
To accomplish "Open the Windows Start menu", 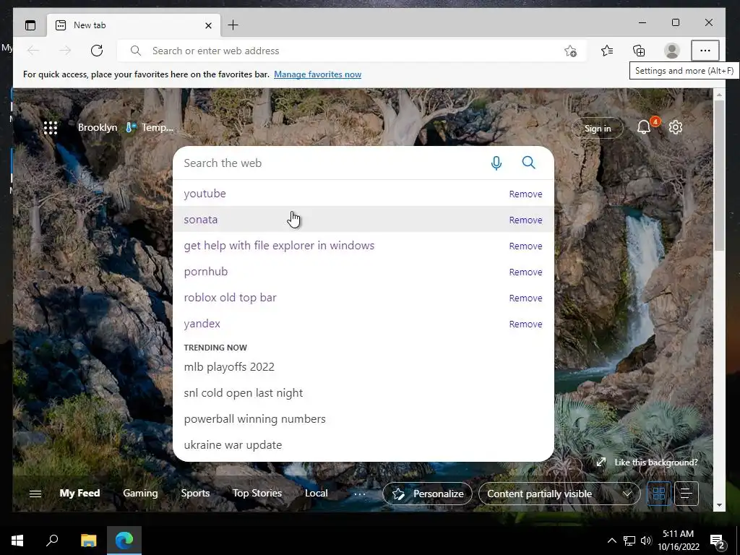I will point(17,541).
